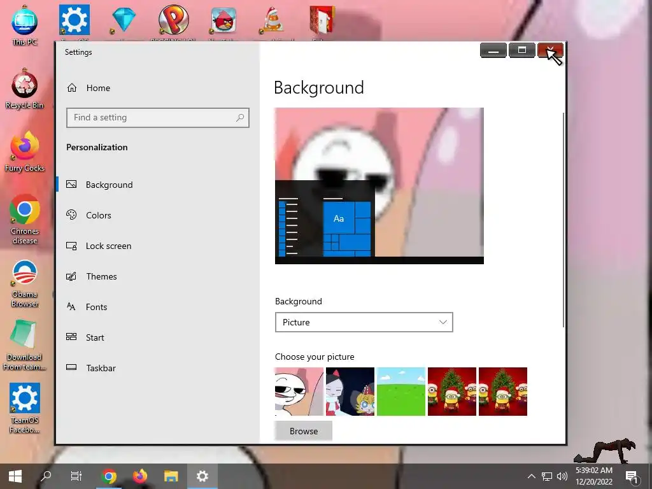Close the Settings window
The height and width of the screenshot is (489, 652).
click(550, 50)
